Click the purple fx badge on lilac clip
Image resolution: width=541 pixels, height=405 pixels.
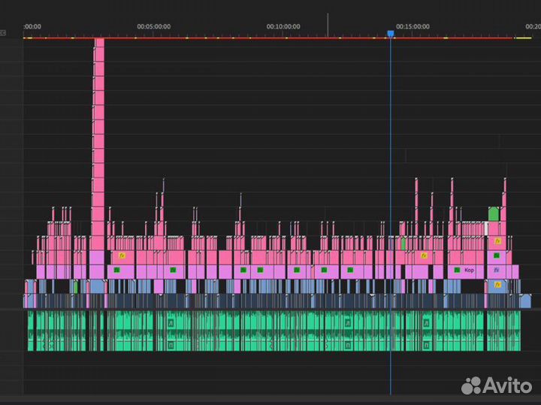click(x=496, y=270)
